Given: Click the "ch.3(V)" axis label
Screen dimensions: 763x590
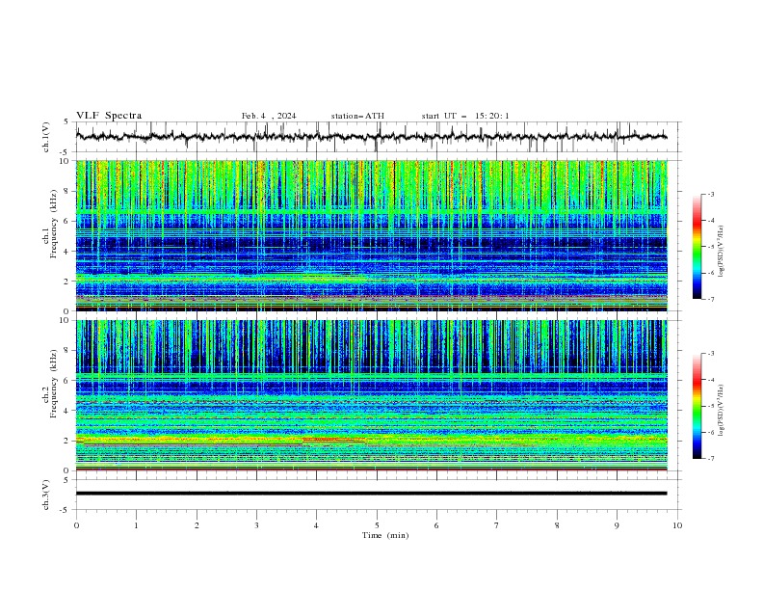Looking at the screenshot, I should [x=46, y=495].
